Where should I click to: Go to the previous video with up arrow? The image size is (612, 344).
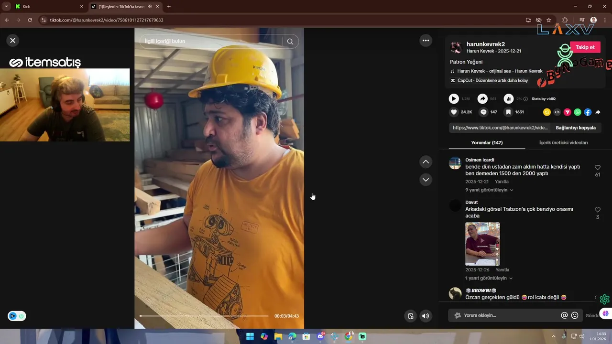click(426, 162)
